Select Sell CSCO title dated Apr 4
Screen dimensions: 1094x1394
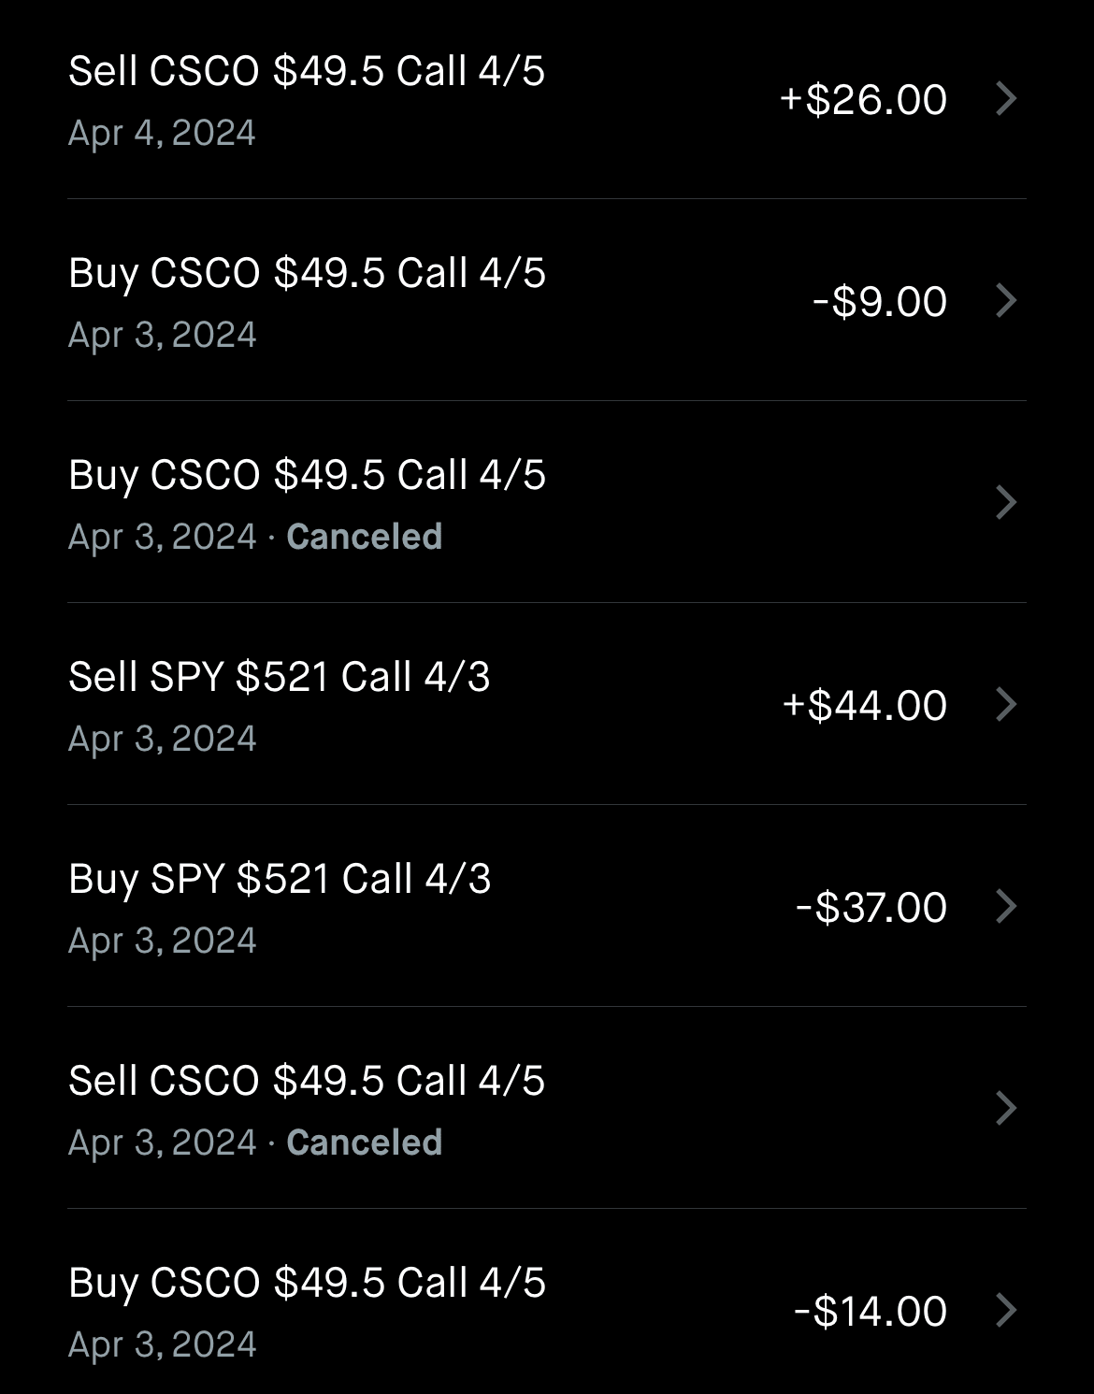tap(307, 71)
